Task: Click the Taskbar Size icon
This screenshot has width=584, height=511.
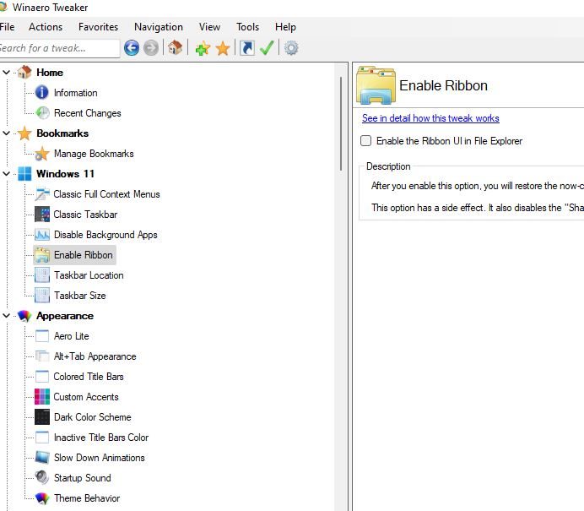Action: (42, 295)
